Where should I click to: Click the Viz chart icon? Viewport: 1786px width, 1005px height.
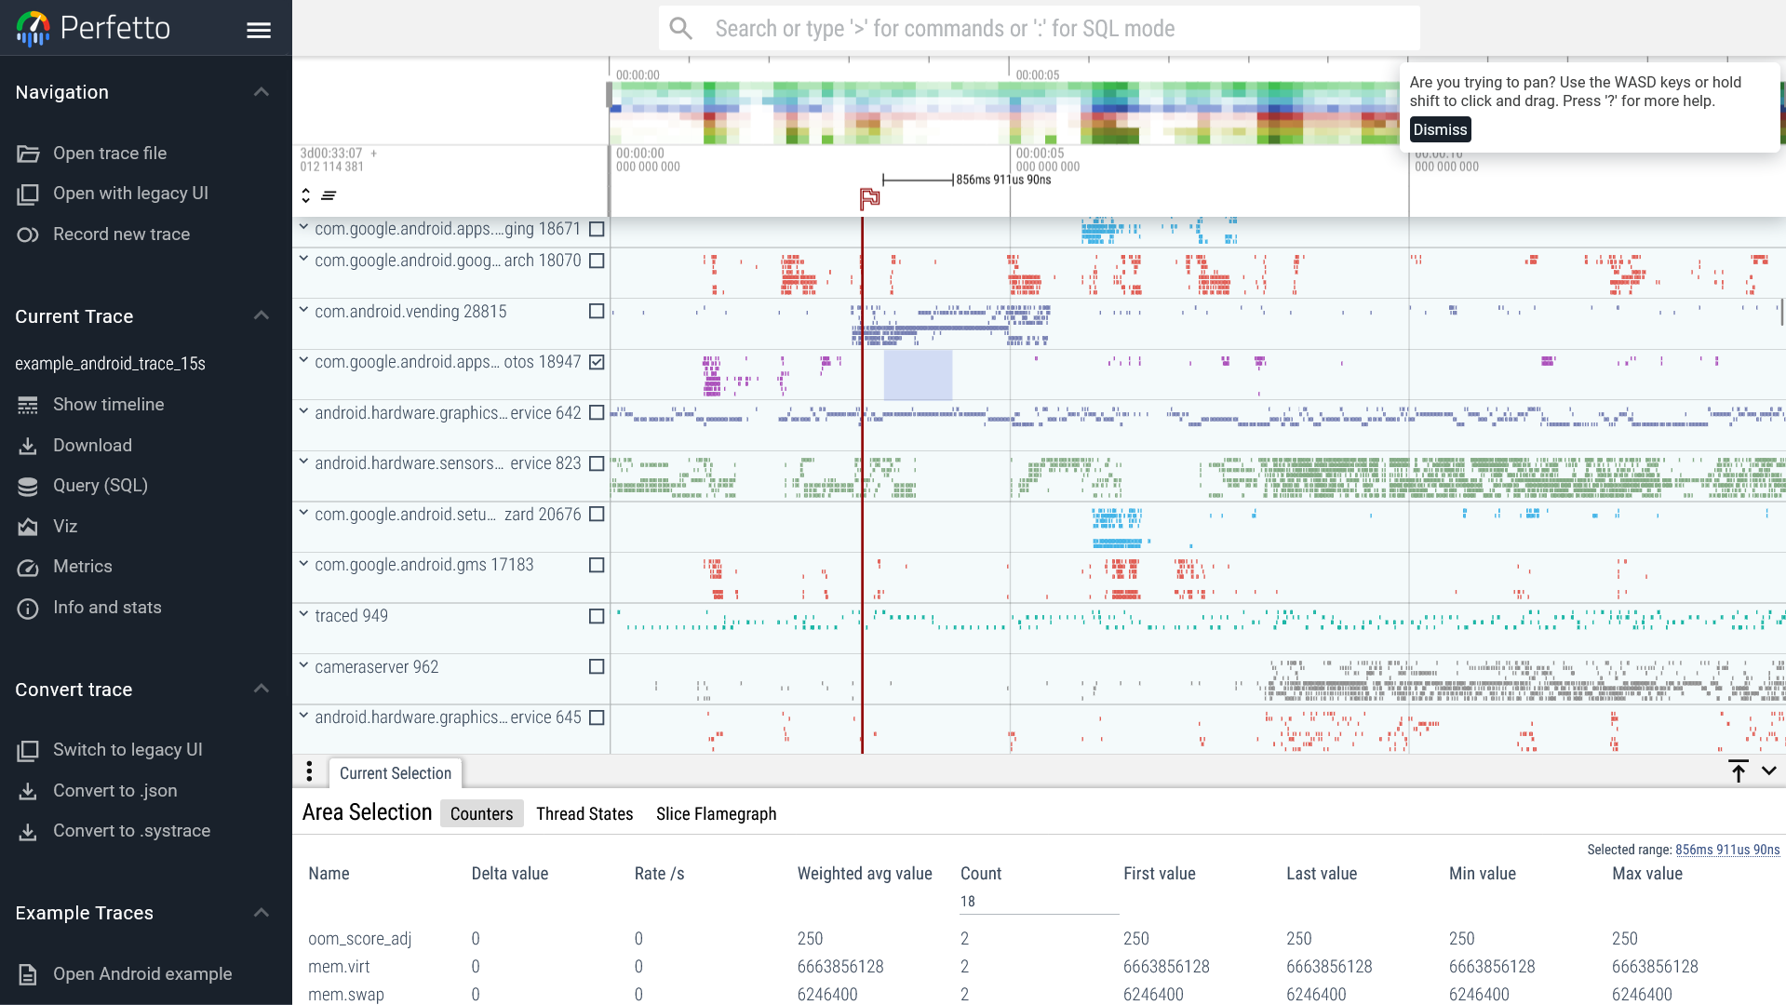click(28, 527)
